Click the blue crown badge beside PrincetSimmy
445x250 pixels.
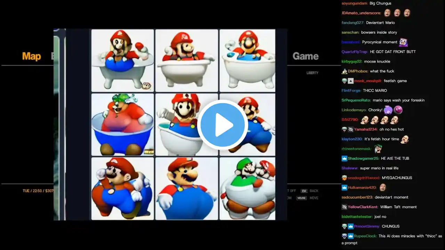click(350, 226)
